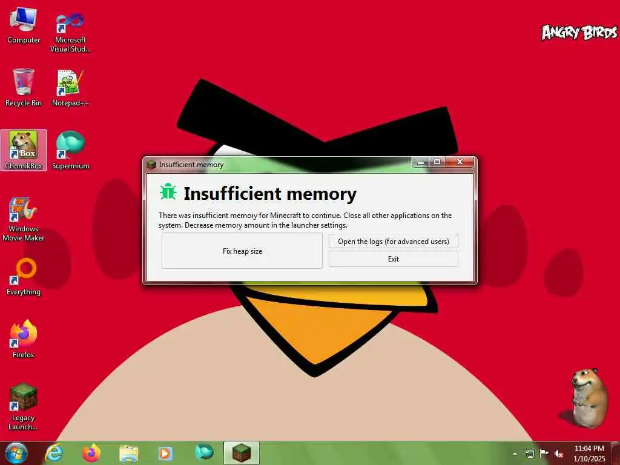Open the clock showing 11:04 PM
Image resolution: width=620 pixels, height=465 pixels.
[x=589, y=453]
